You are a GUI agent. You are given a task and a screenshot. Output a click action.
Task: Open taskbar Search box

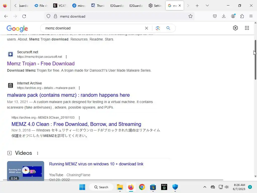tap(101, 187)
